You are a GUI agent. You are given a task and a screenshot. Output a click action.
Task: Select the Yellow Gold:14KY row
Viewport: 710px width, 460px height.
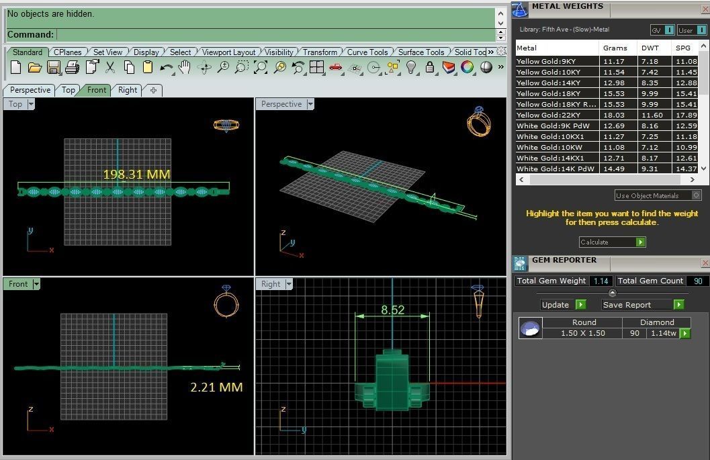point(607,83)
